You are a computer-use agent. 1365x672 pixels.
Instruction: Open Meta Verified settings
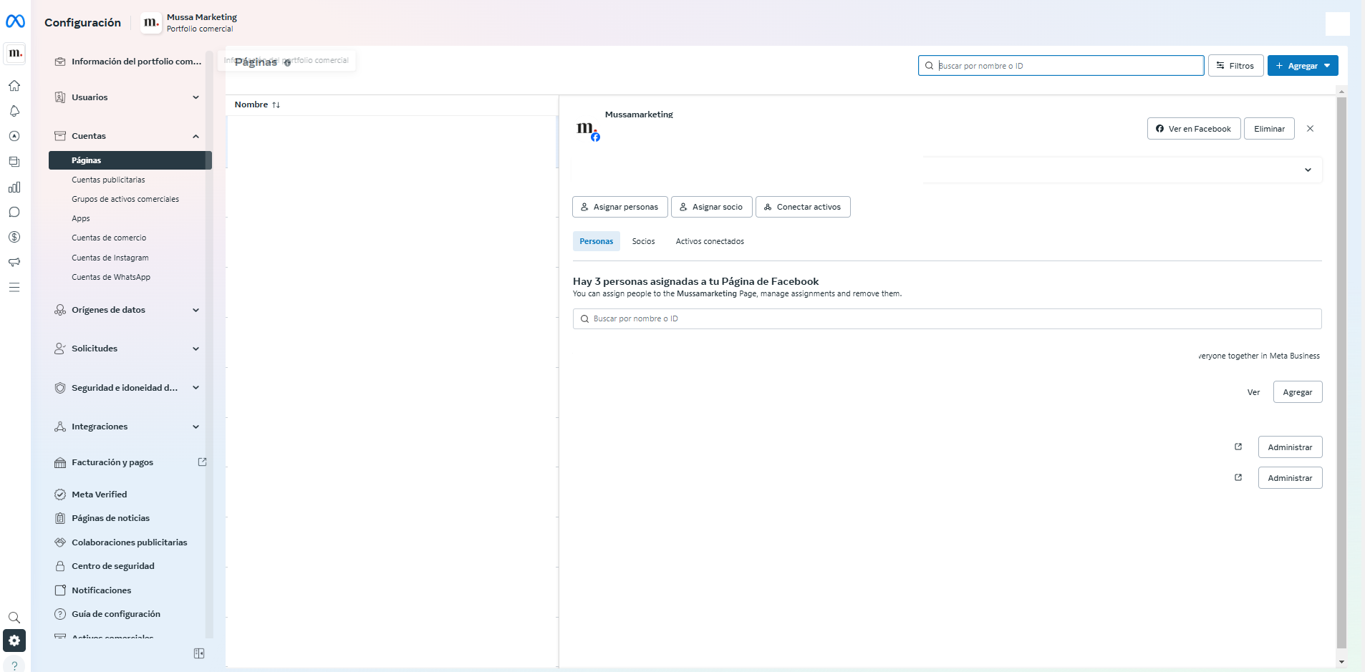point(91,495)
